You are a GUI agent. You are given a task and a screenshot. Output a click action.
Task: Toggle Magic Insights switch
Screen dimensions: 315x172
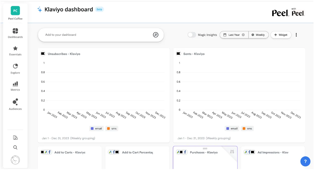click(x=192, y=35)
